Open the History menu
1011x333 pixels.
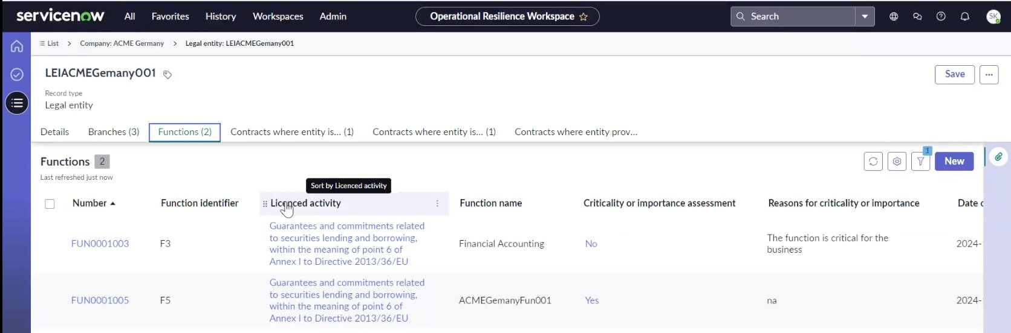pos(221,16)
